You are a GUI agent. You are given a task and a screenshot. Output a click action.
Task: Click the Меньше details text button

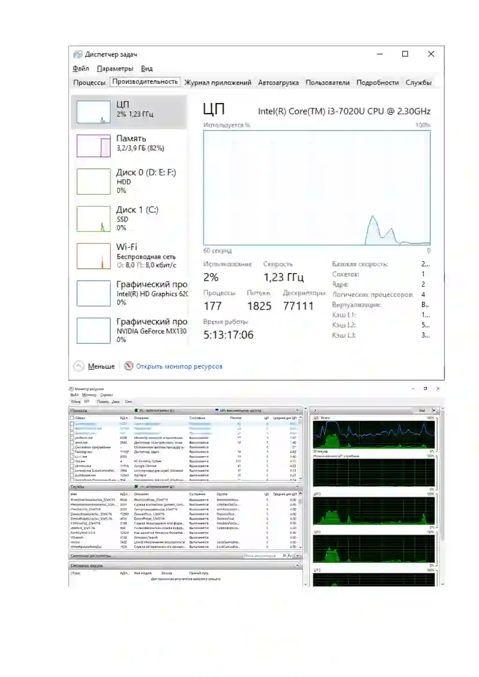102,366
